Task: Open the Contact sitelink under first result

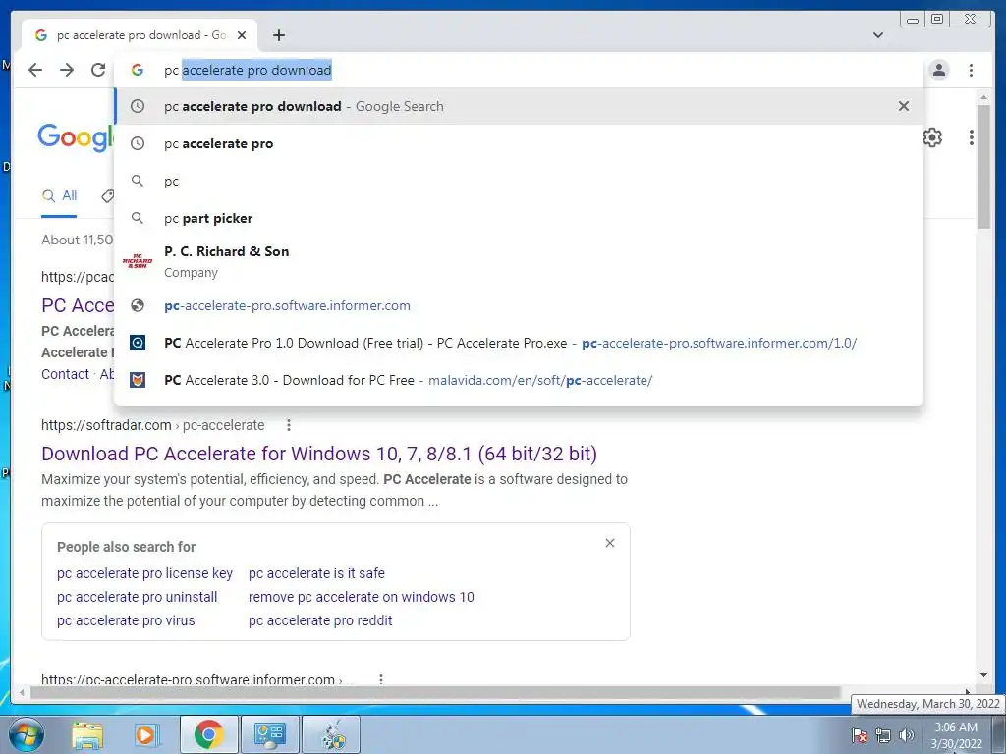Action: click(x=65, y=374)
